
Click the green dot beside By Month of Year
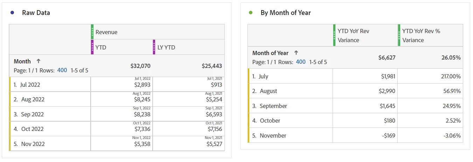250,13
